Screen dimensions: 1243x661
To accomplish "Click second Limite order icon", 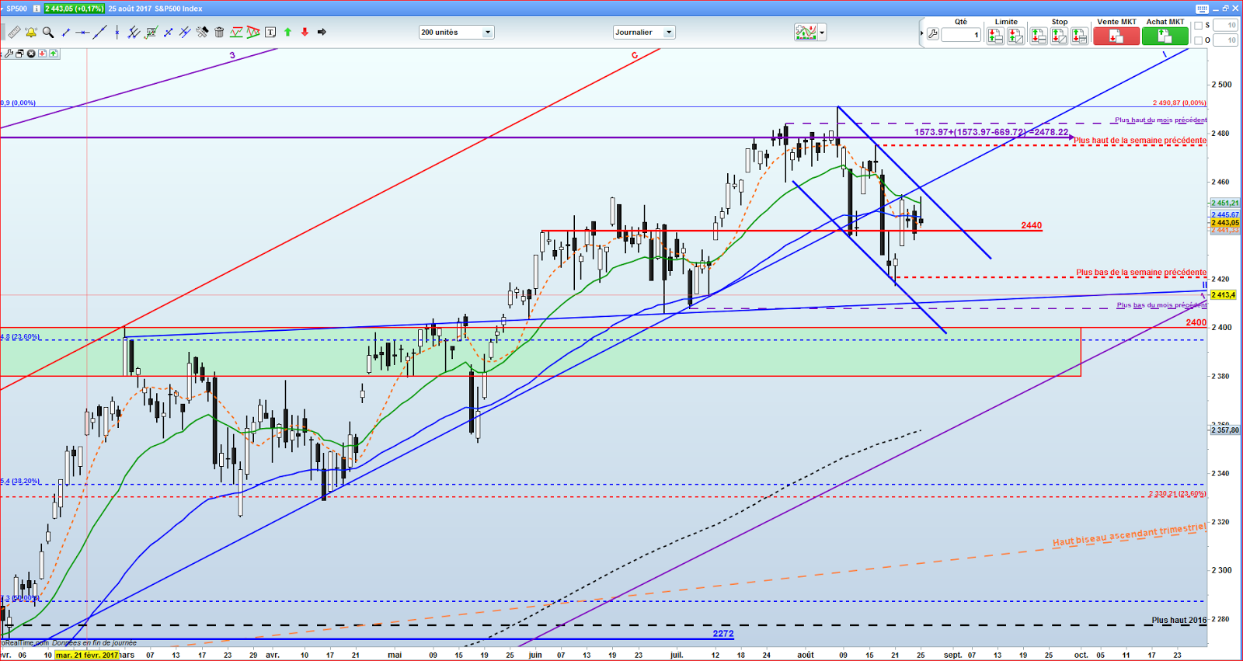I will point(1015,36).
